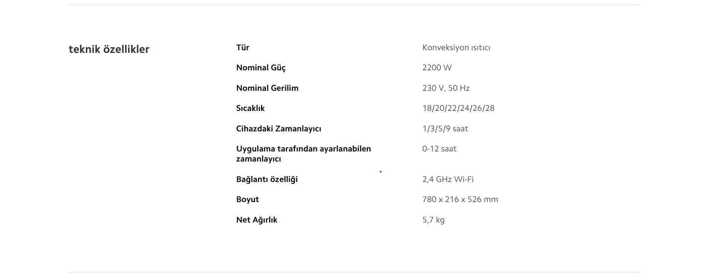Click the "1/3/5/9 saat" timer value

pos(445,129)
